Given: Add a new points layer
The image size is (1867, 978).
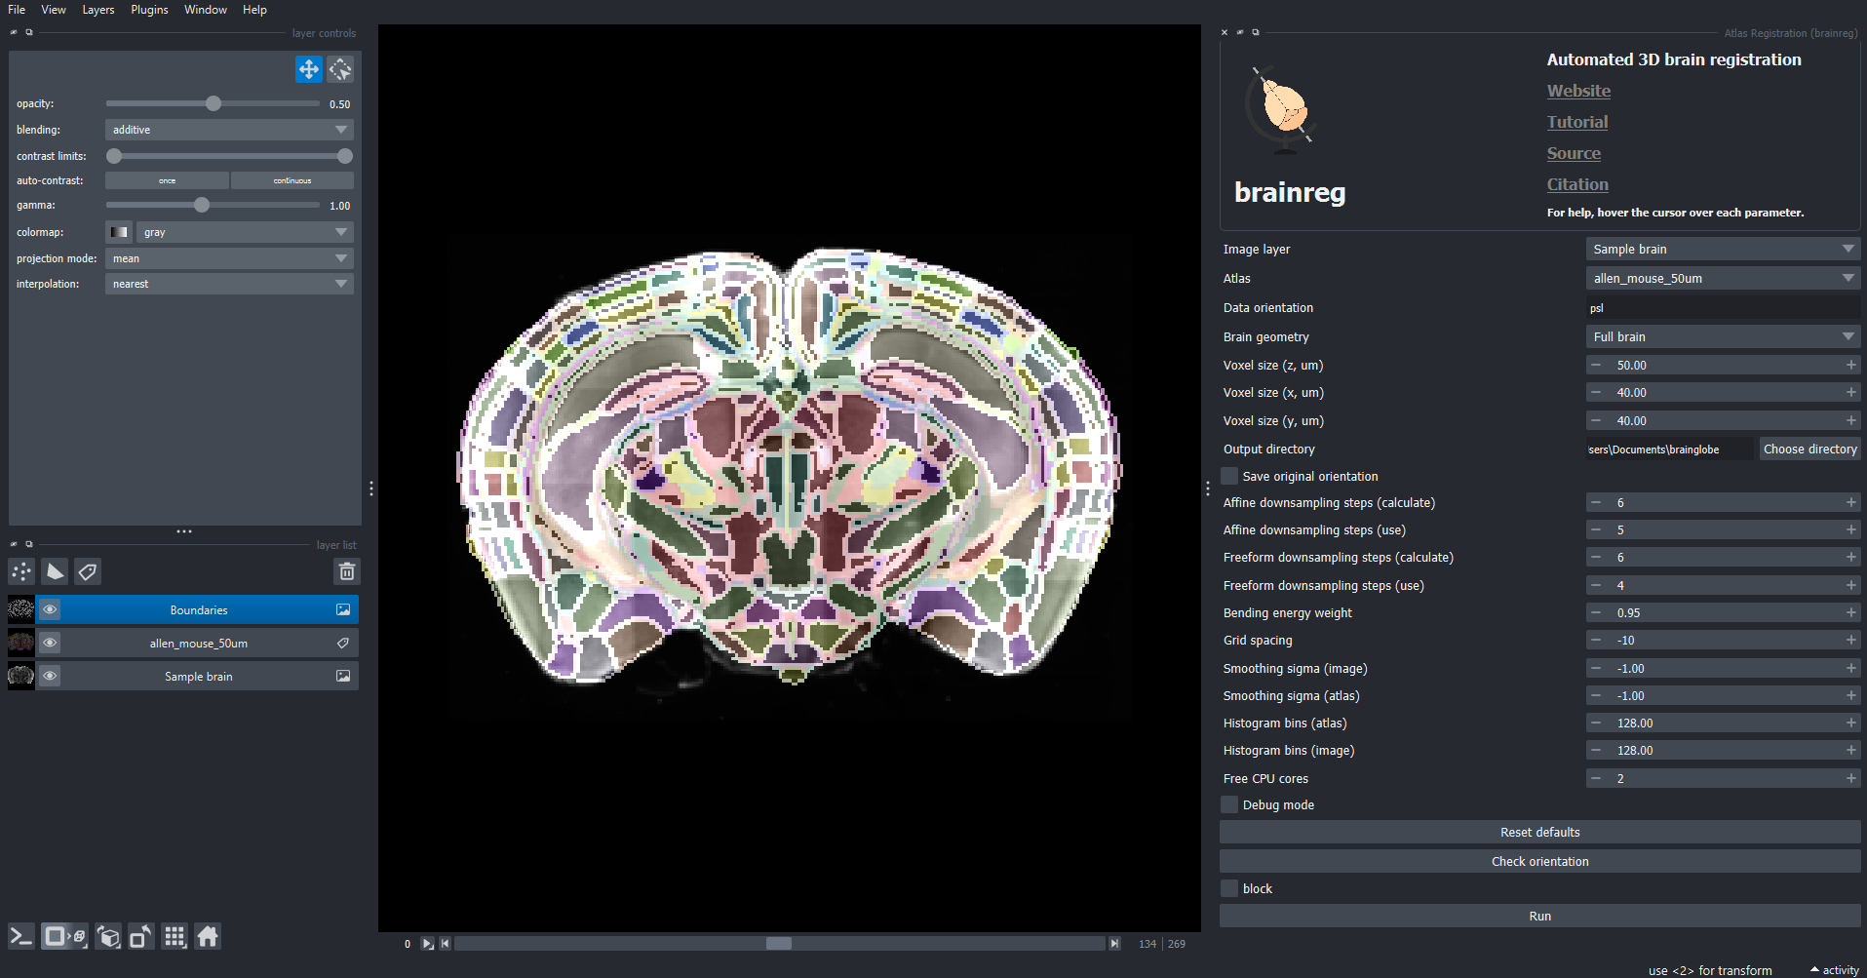Looking at the screenshot, I should point(21,571).
